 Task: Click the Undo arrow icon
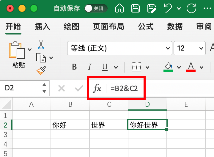168,8
